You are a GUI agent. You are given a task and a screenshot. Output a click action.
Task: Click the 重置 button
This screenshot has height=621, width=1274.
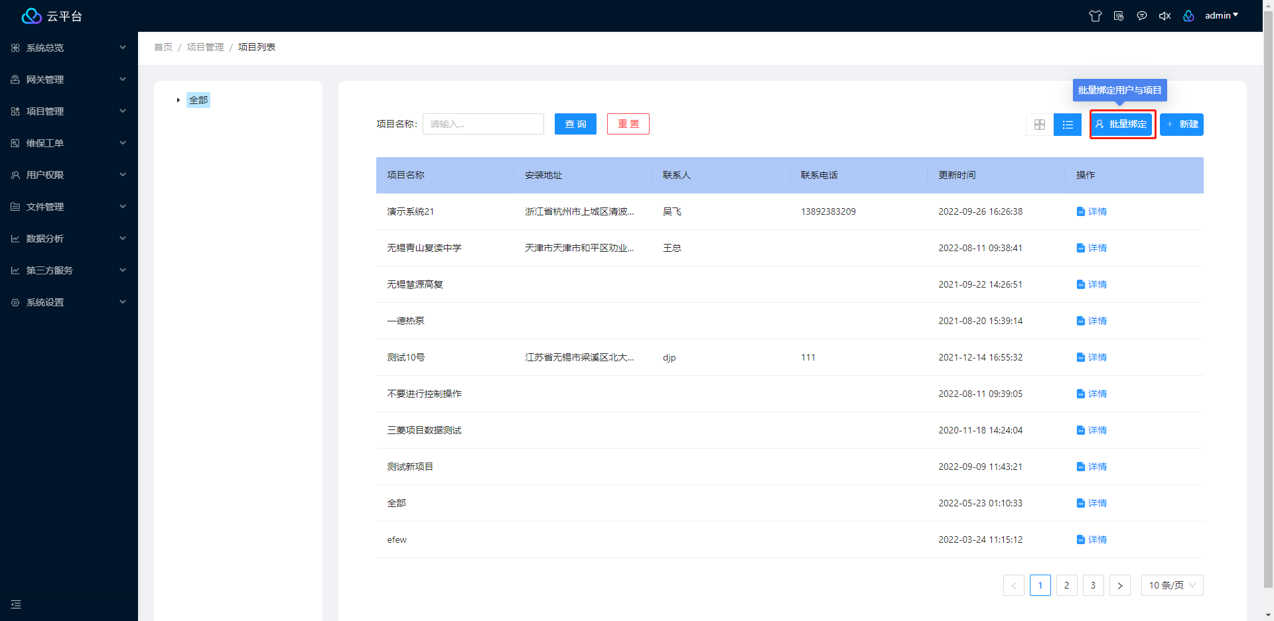(x=628, y=124)
